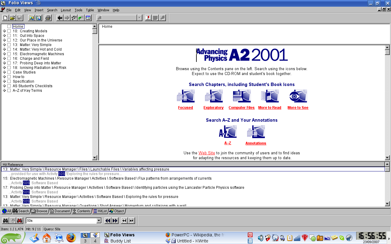Click the green arrow toolbar icon

81,18
